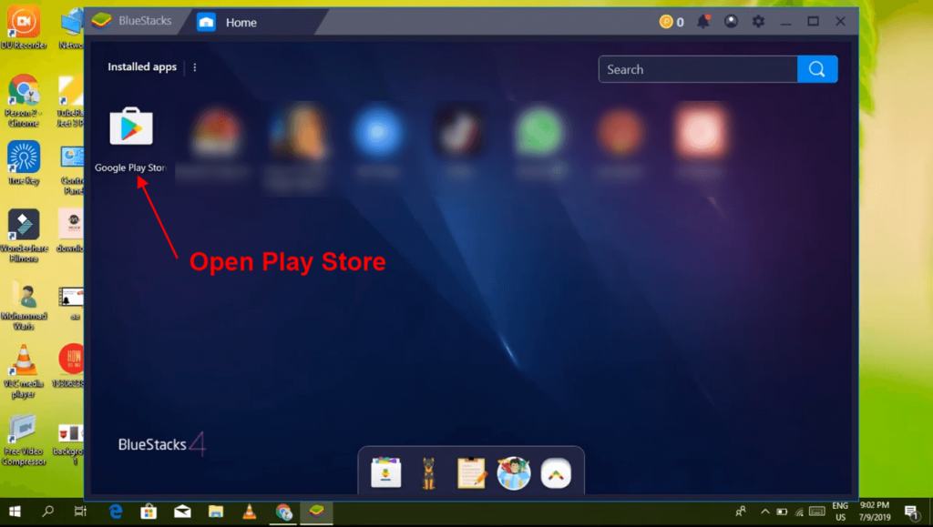
Task: Open the notepad icon in BlueStacks dock
Action: [471, 473]
